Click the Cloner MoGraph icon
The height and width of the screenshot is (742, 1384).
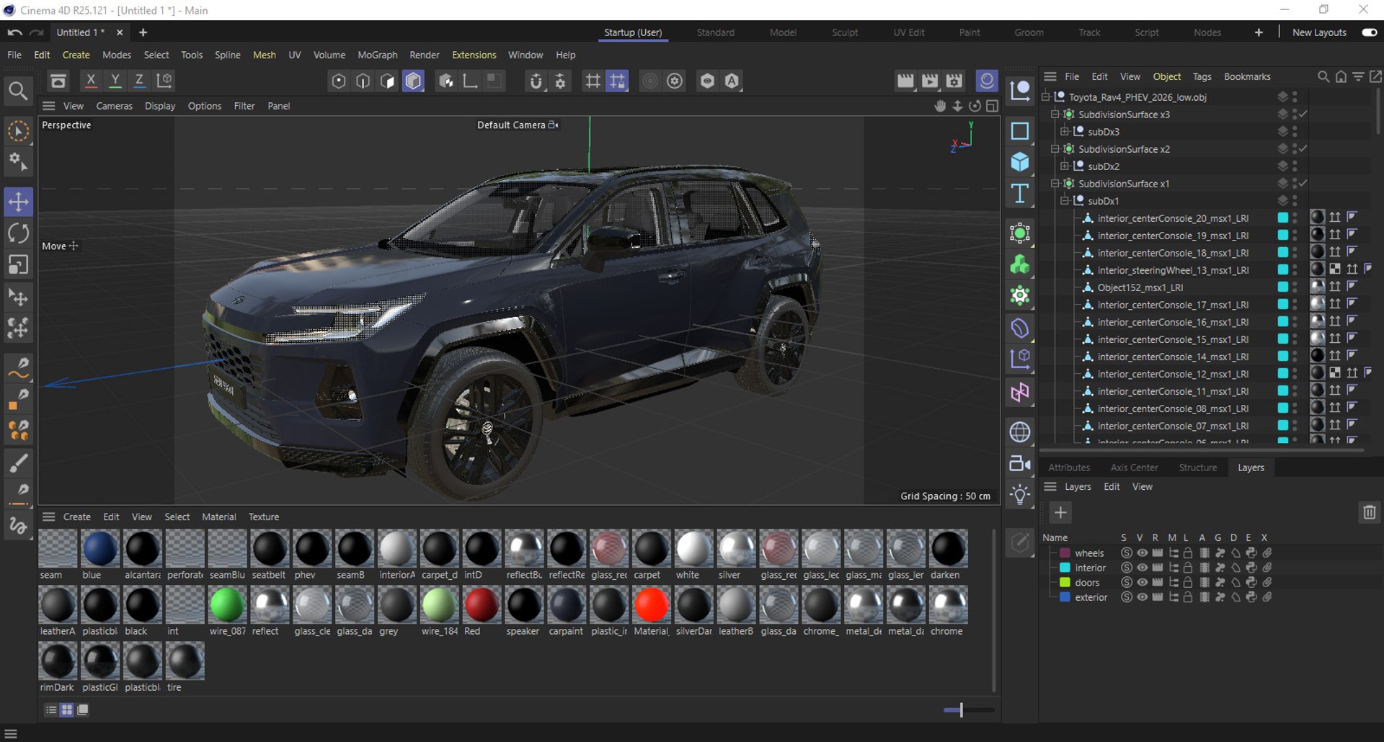pos(1020,265)
